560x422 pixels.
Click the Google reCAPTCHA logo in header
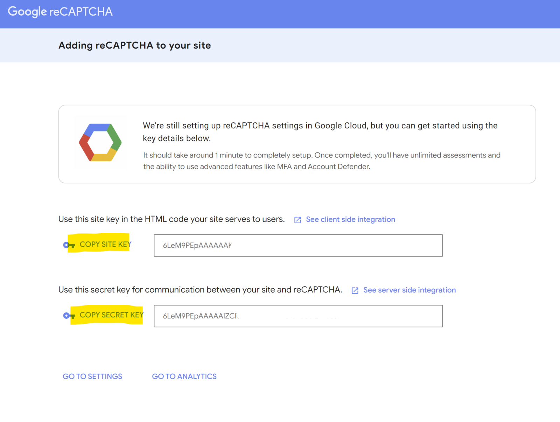coord(60,12)
